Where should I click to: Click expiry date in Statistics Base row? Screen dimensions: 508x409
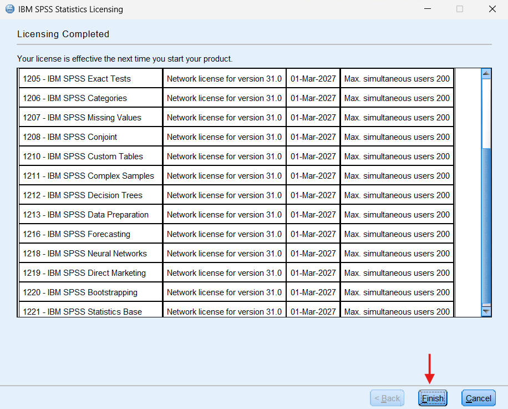pos(313,310)
